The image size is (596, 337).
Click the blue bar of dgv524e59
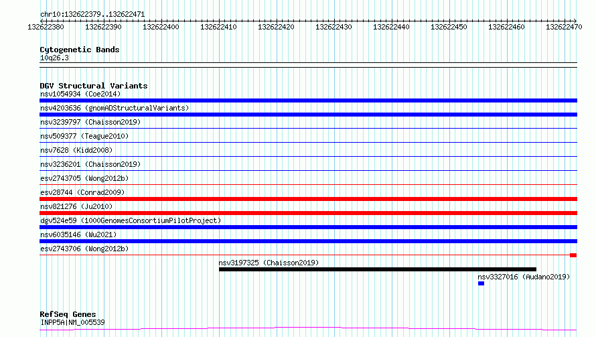[x=308, y=227]
